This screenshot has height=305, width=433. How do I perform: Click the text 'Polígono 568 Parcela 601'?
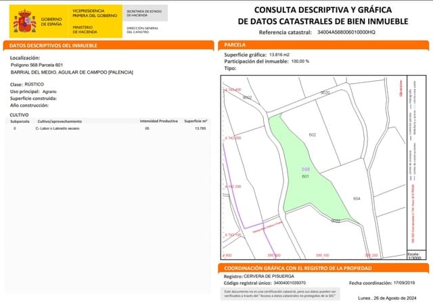[37, 65]
